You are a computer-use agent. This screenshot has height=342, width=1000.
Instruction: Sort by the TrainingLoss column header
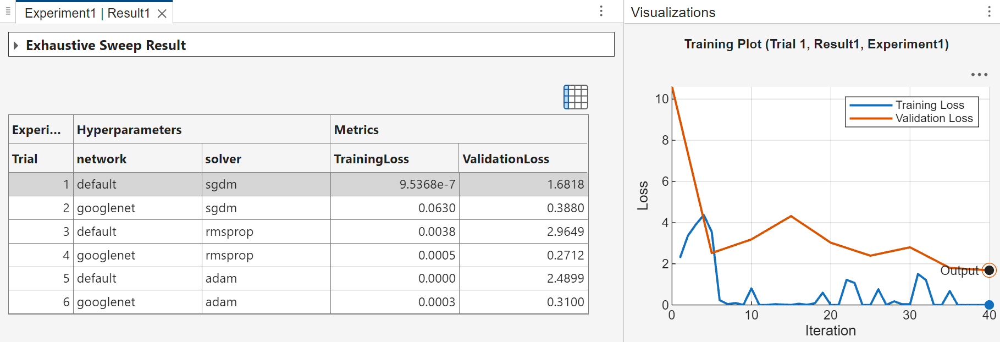click(x=395, y=159)
